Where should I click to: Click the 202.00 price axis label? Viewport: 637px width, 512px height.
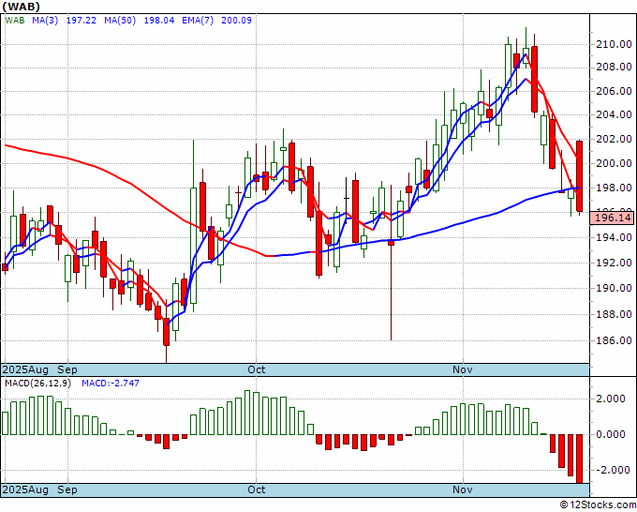(614, 140)
